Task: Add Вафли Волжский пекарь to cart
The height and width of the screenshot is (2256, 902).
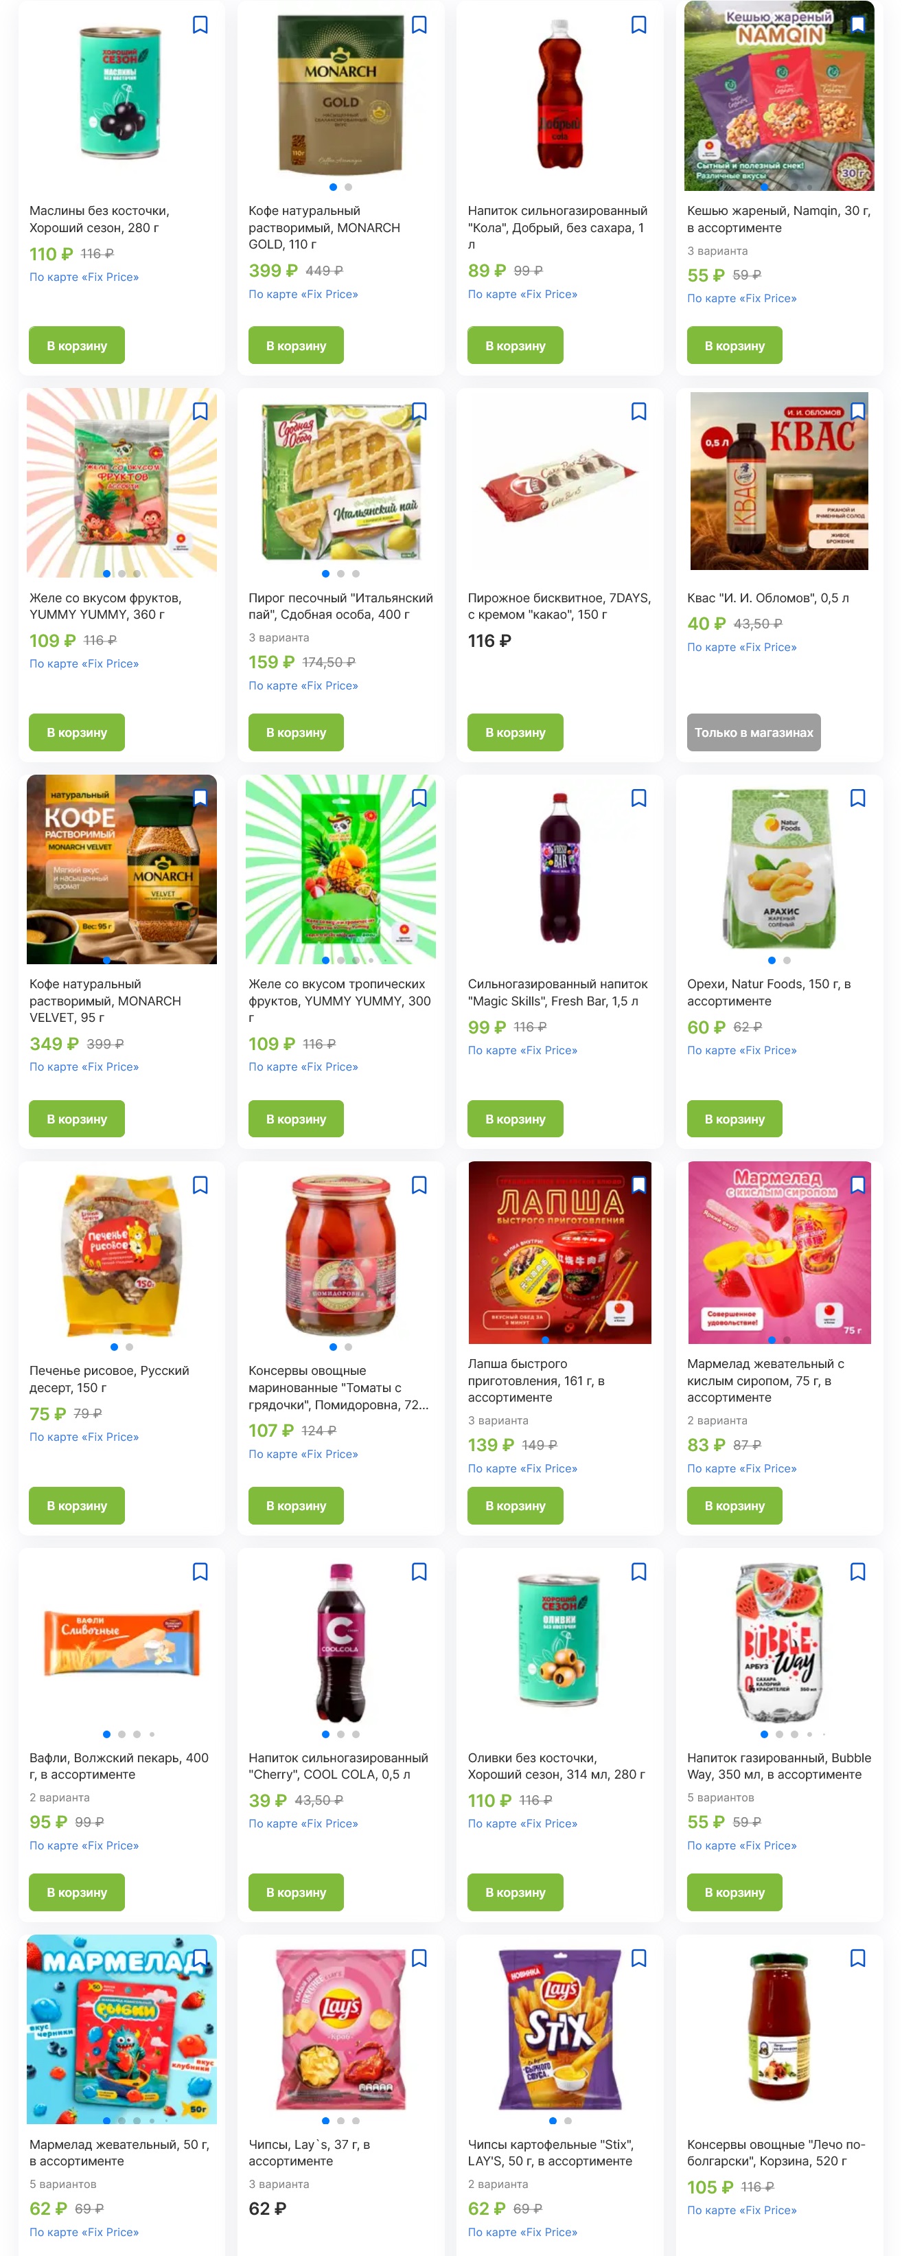Action: [77, 1892]
